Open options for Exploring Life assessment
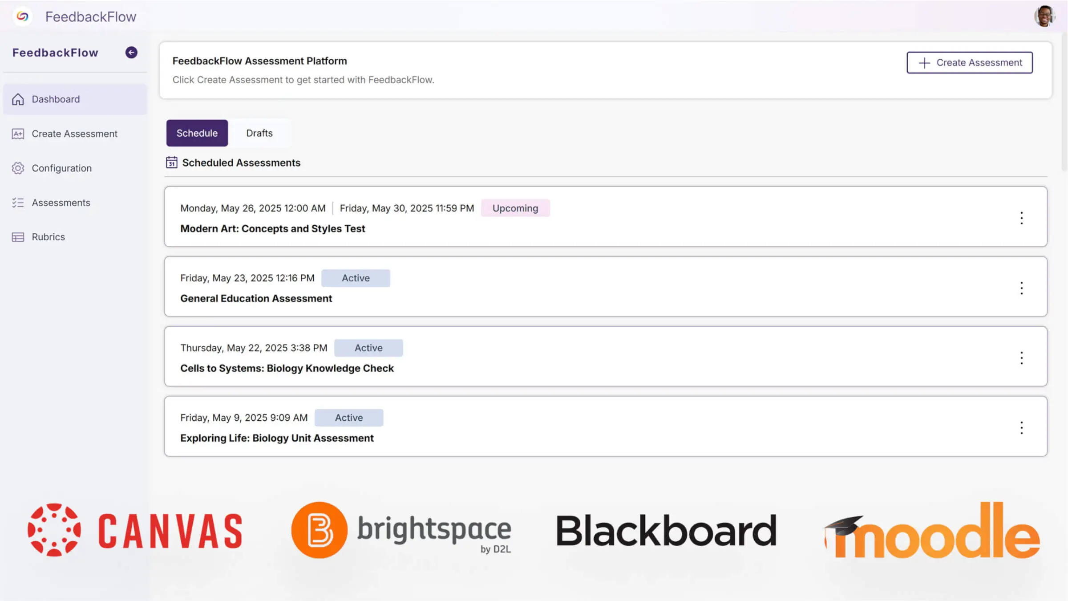Image resolution: width=1068 pixels, height=601 pixels. (1022, 428)
